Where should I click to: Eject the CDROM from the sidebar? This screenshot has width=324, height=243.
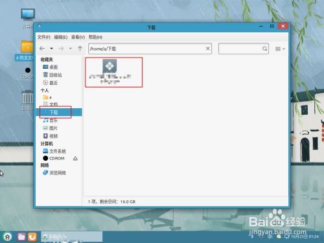click(75, 159)
